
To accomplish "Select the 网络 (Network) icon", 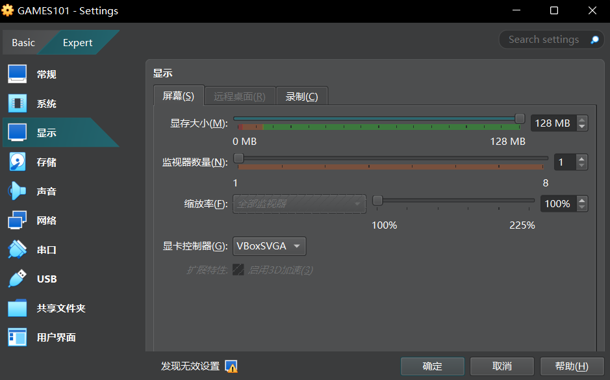I will (17, 220).
